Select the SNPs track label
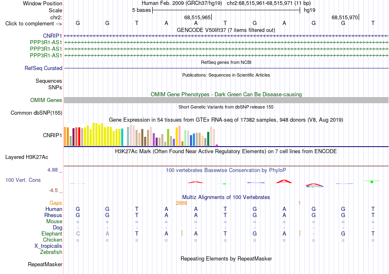The image size is (389, 274). click(x=55, y=87)
